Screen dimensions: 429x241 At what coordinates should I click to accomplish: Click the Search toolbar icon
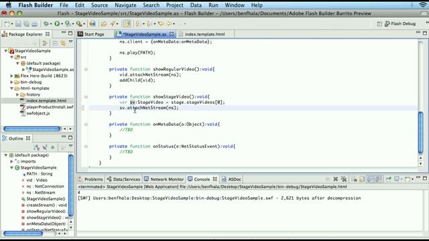[x=113, y=24]
